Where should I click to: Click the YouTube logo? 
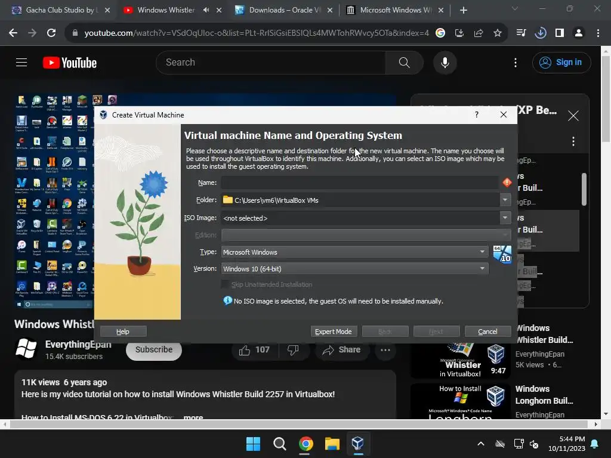coord(70,62)
